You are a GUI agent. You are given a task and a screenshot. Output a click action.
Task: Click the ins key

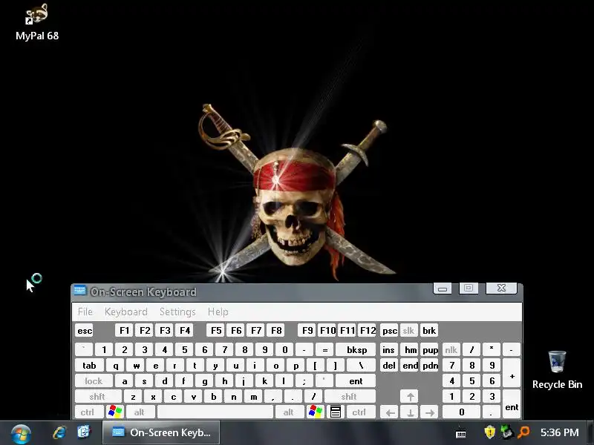click(x=388, y=349)
